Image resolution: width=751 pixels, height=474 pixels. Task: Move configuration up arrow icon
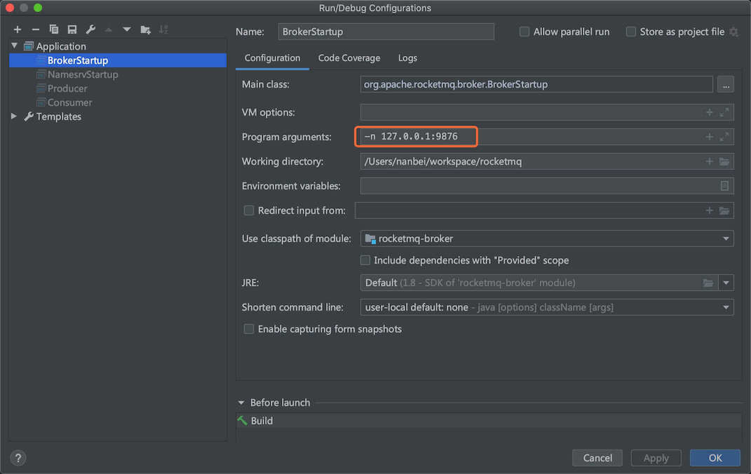pyautogui.click(x=109, y=29)
